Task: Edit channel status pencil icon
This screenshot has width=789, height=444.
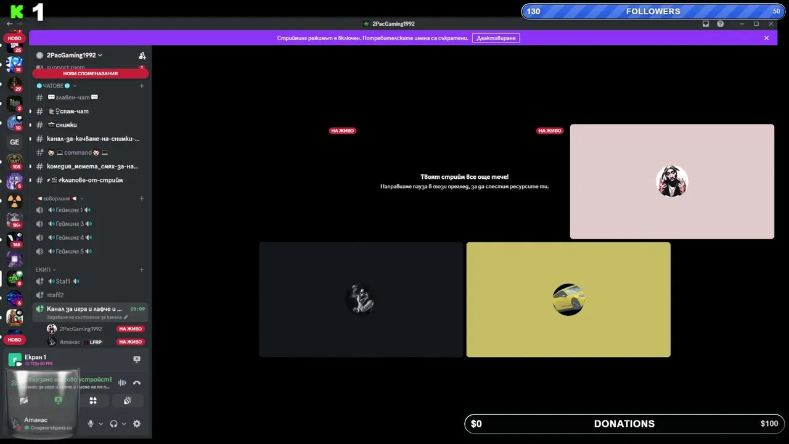Action: (126, 317)
